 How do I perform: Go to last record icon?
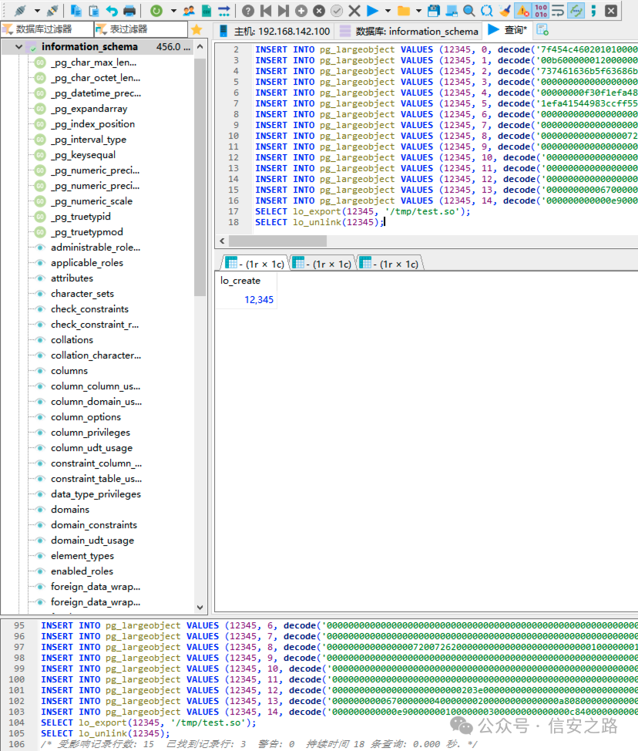(x=284, y=11)
